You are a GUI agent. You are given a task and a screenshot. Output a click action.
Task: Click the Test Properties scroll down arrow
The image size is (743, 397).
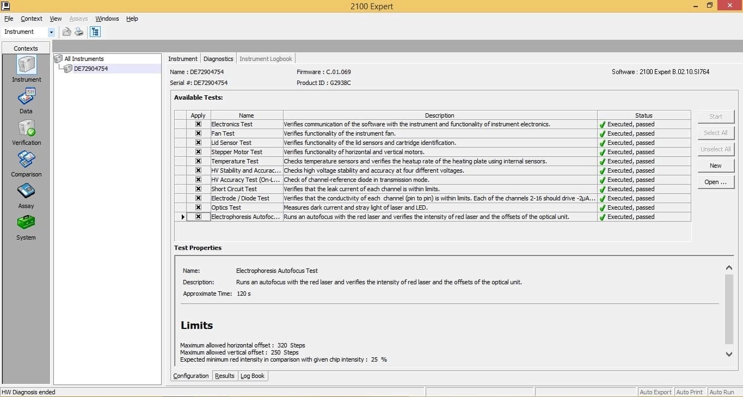click(729, 354)
